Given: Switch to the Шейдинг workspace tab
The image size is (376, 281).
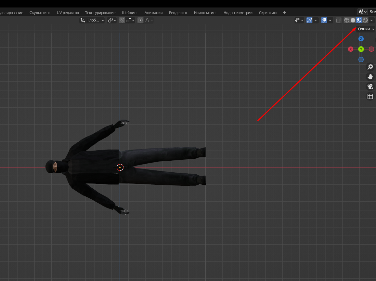Looking at the screenshot, I should (x=130, y=13).
